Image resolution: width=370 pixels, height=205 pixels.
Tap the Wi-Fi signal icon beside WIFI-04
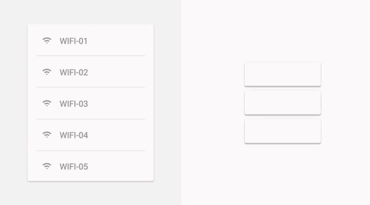click(47, 134)
